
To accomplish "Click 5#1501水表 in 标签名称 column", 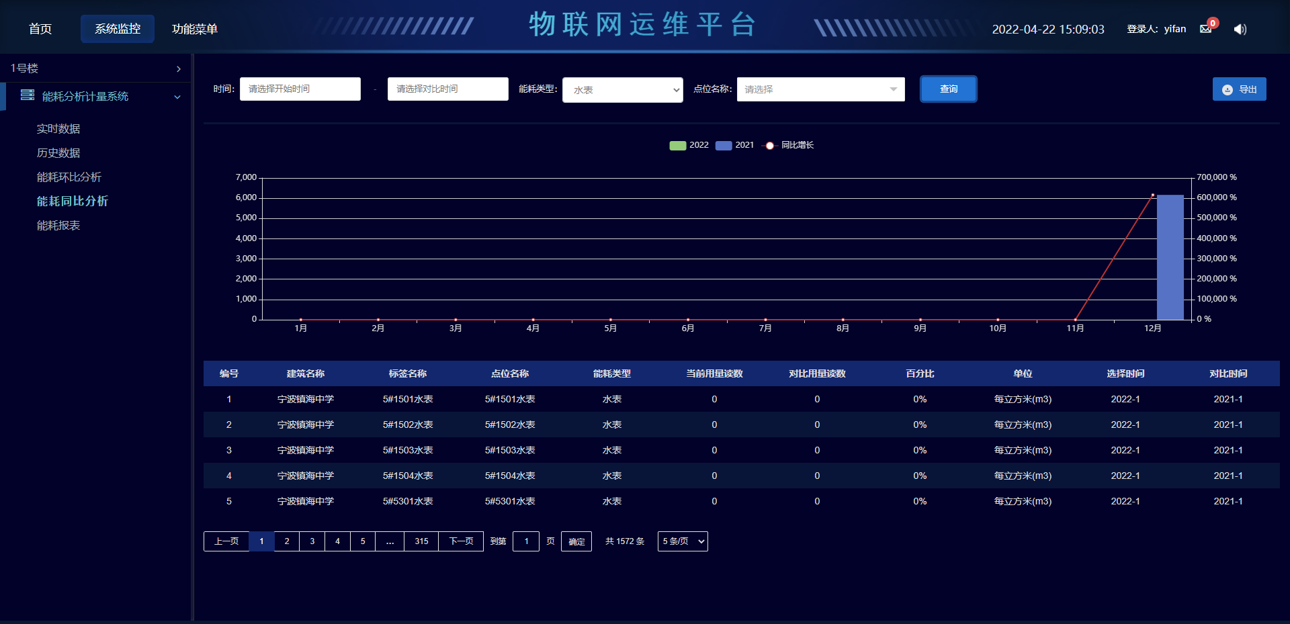I will pos(408,399).
